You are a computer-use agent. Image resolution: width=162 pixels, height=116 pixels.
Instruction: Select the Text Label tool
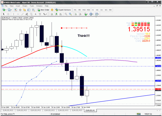[x=40, y=14]
